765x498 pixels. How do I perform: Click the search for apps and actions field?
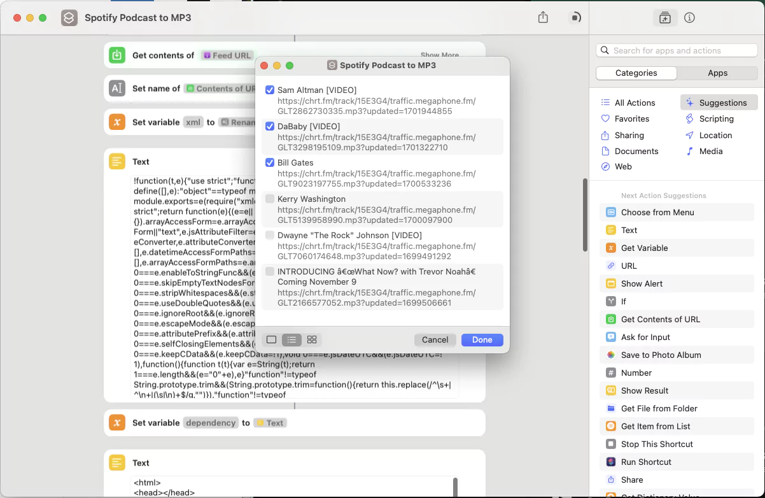pos(681,51)
